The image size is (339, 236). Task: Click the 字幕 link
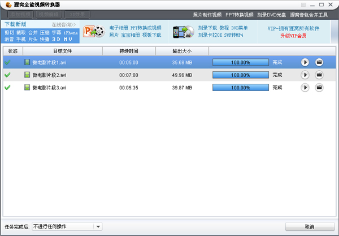56,33
